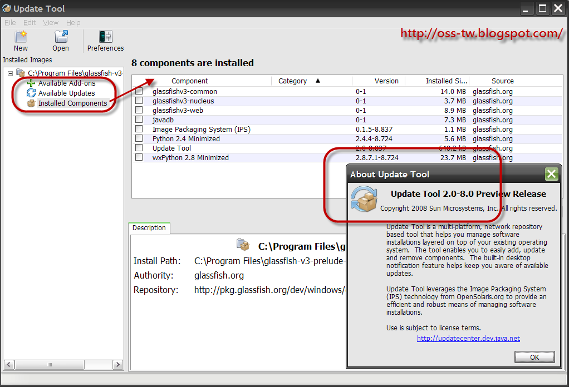Viewport: 569px width, 387px height.
Task: Click version 2.8.7.1-8.724 cell
Action: click(x=377, y=157)
